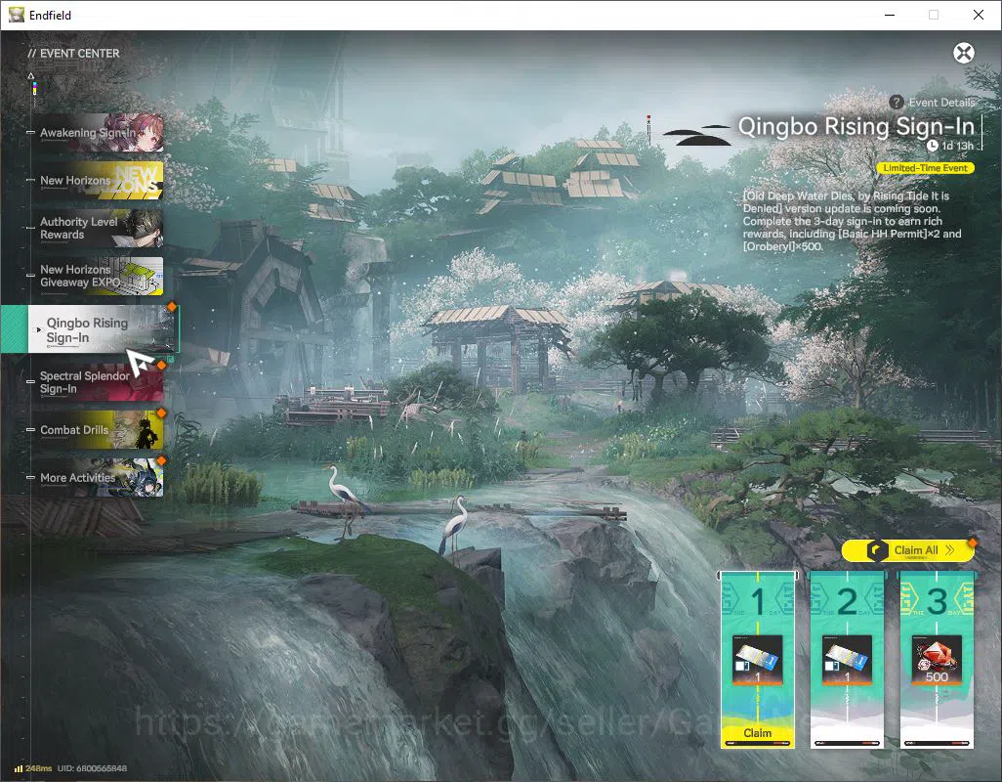Select the Day 2 reward card
Viewport: 1002px width, 782px height.
tap(847, 660)
